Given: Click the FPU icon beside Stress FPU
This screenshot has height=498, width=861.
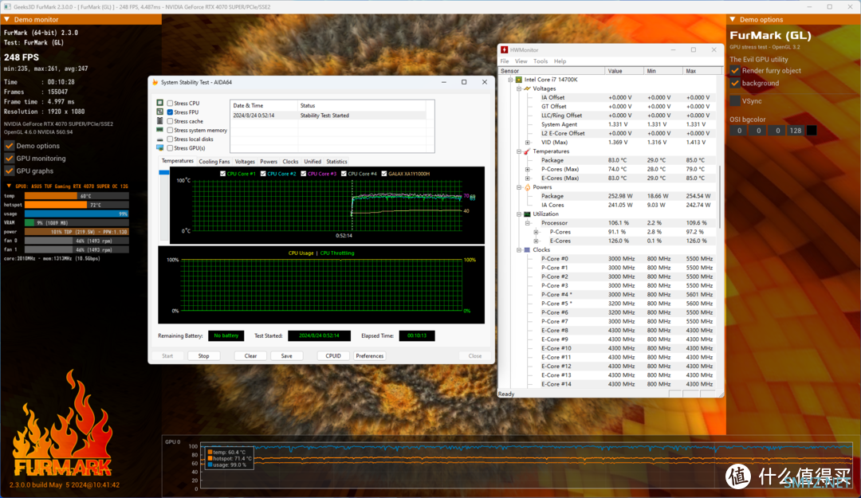Looking at the screenshot, I should 159,112.
